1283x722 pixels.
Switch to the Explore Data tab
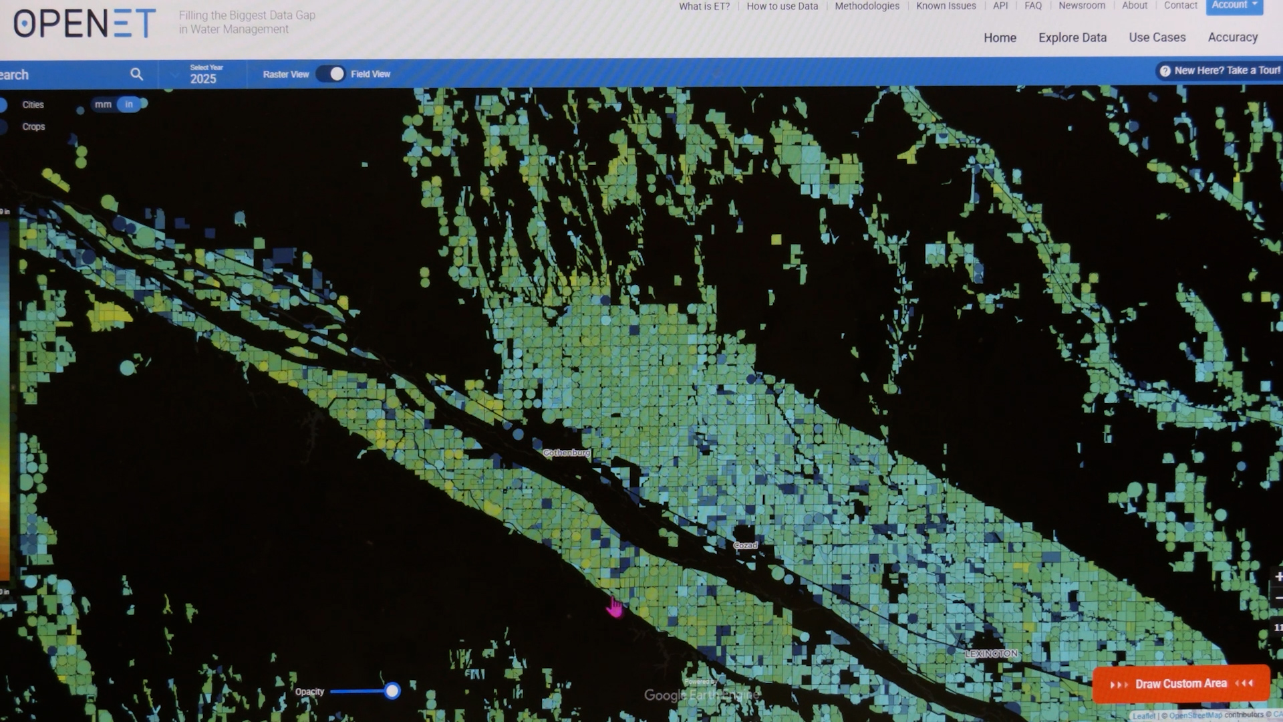click(1072, 37)
